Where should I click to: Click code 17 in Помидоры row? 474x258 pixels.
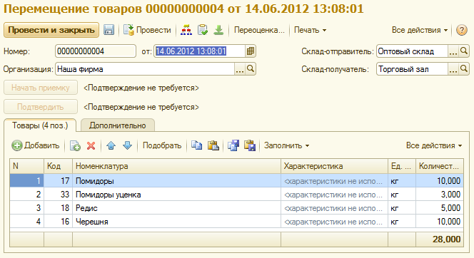(x=58, y=181)
